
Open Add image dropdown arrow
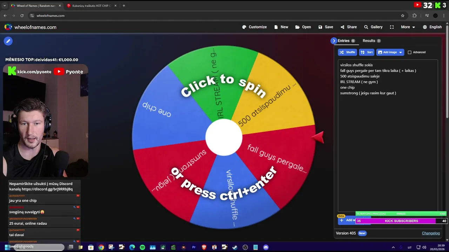(401, 52)
